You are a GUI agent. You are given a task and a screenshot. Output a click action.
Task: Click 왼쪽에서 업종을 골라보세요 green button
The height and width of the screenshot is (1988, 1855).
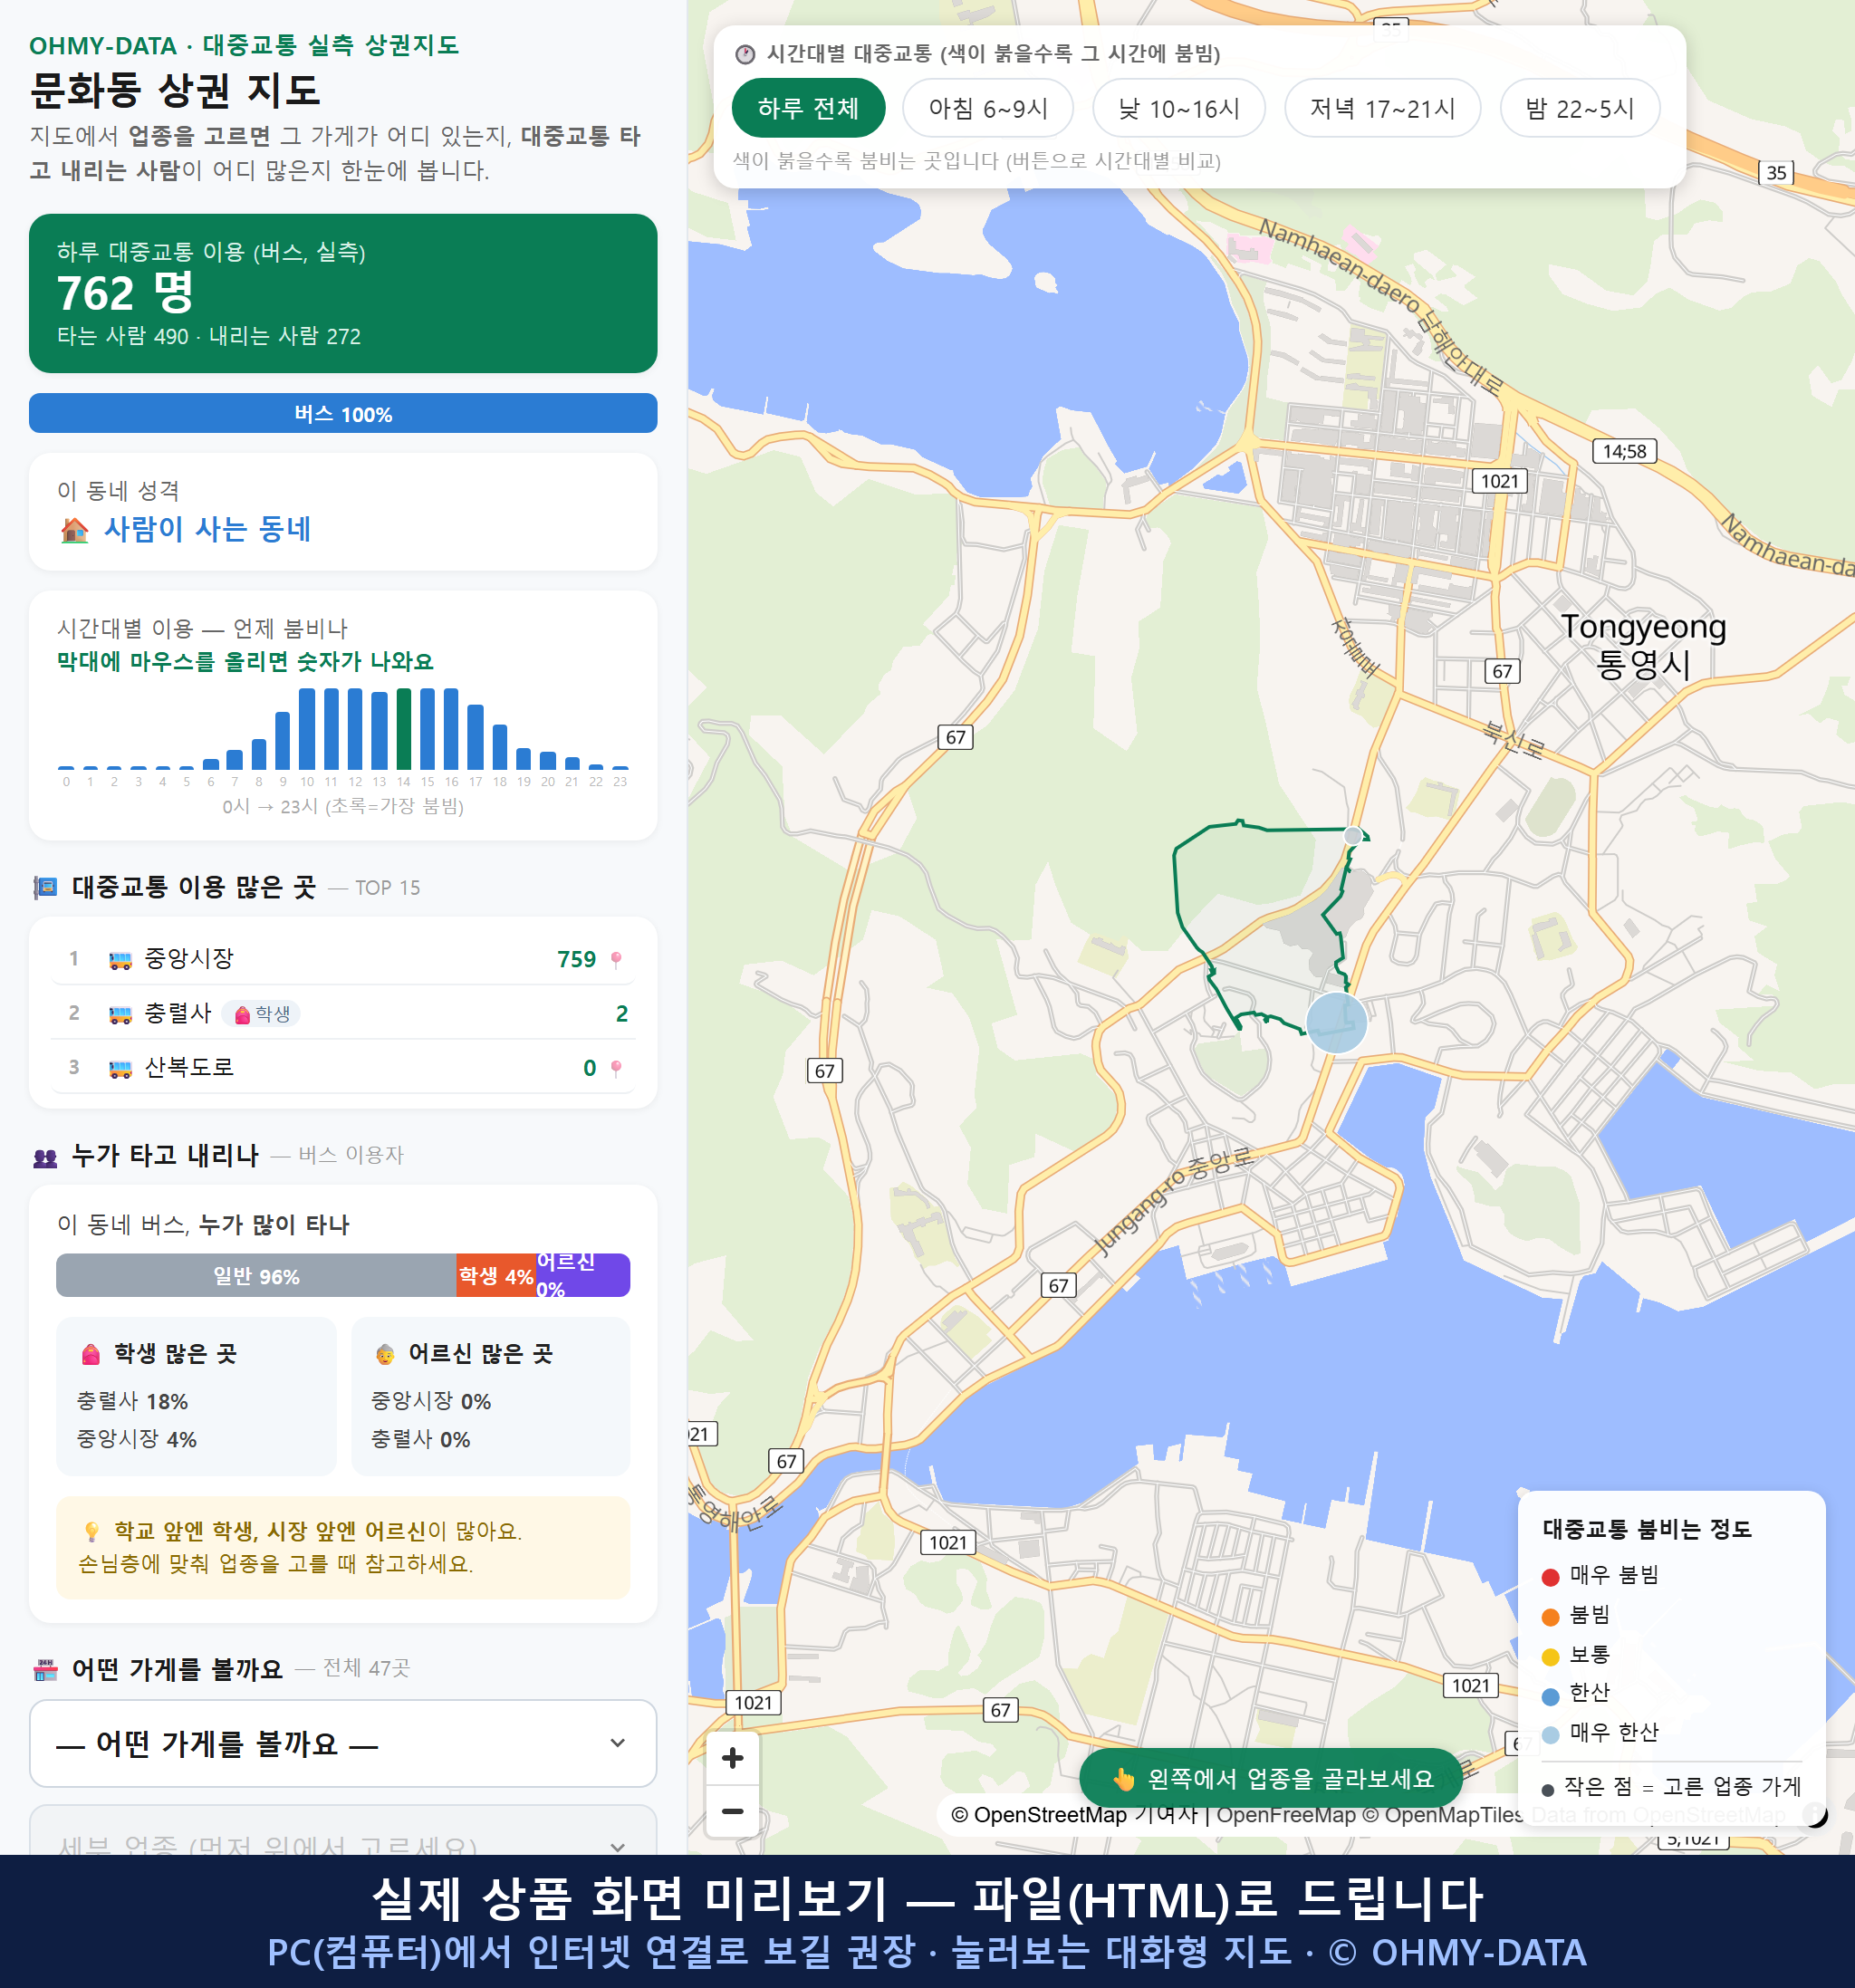(x=1271, y=1778)
